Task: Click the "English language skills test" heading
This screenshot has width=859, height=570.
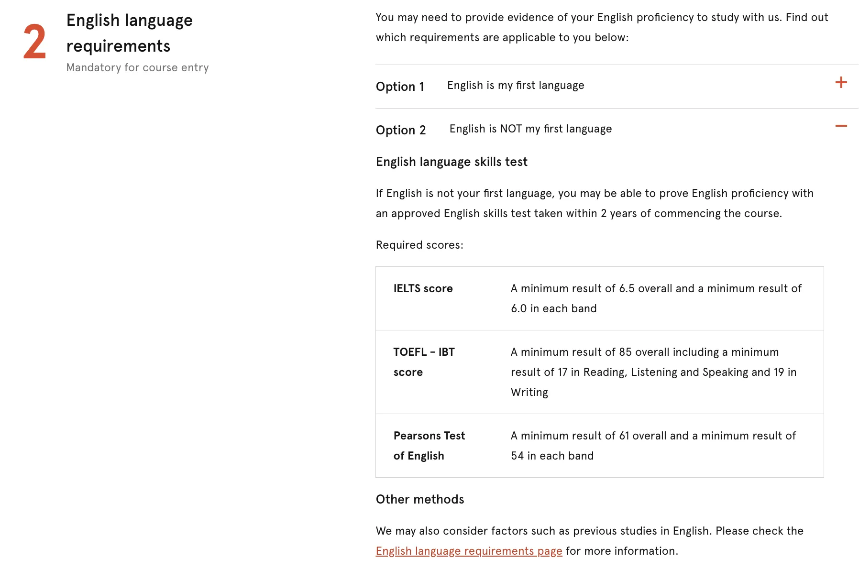Action: coord(452,162)
